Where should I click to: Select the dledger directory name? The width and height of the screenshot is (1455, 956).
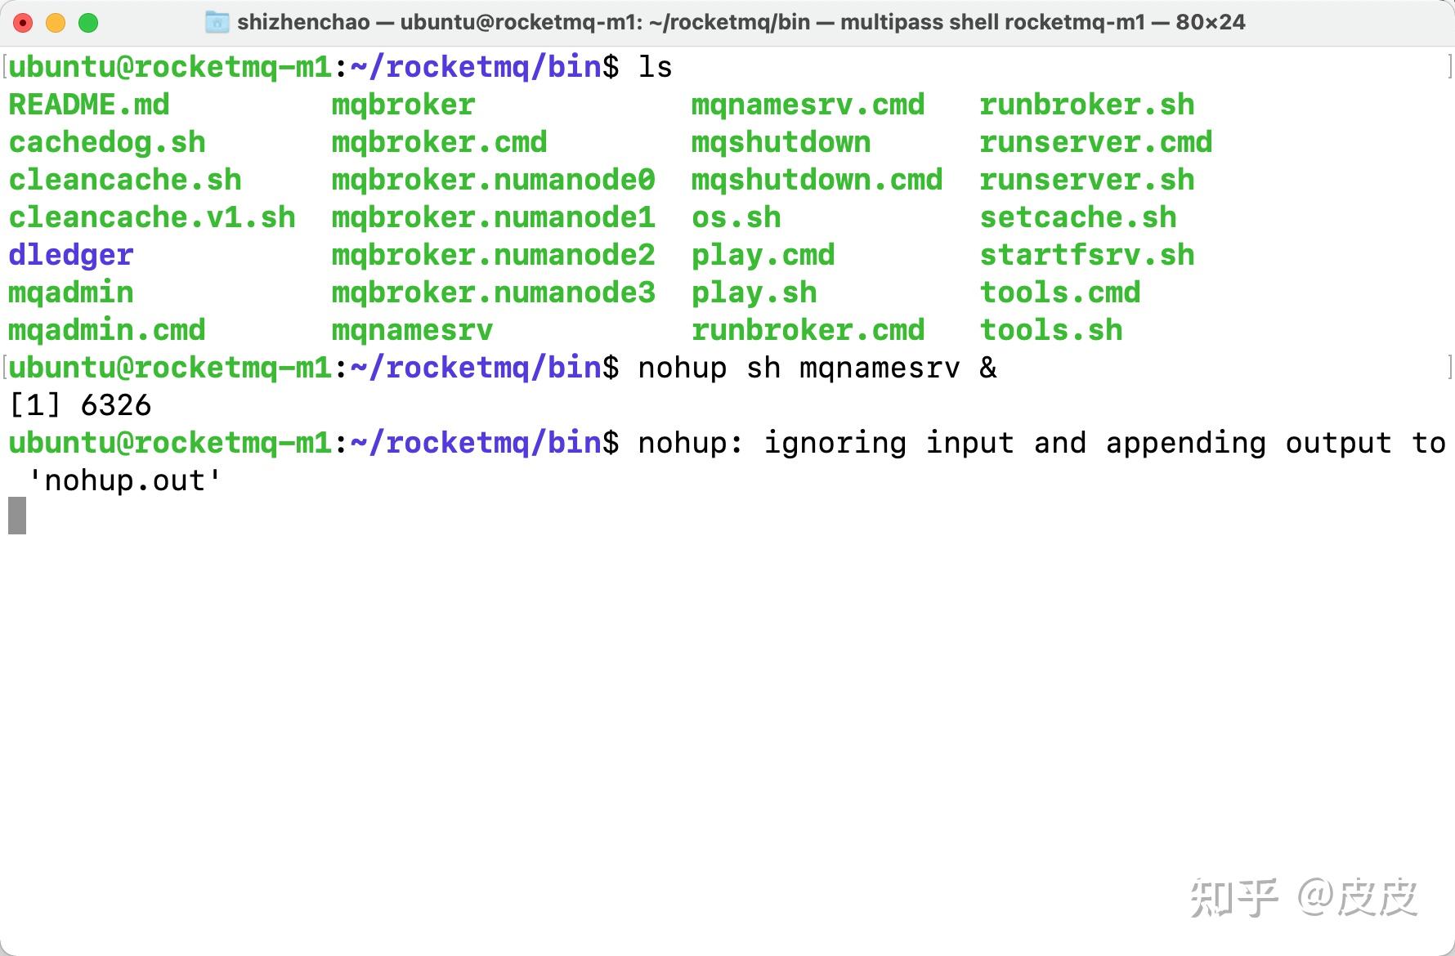69,254
